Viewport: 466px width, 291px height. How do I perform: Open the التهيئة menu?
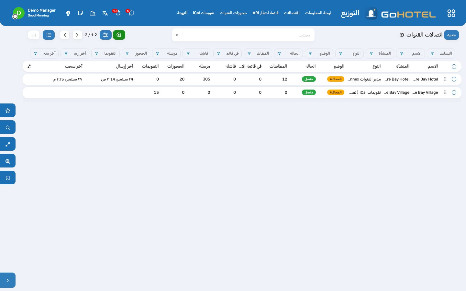(x=182, y=13)
